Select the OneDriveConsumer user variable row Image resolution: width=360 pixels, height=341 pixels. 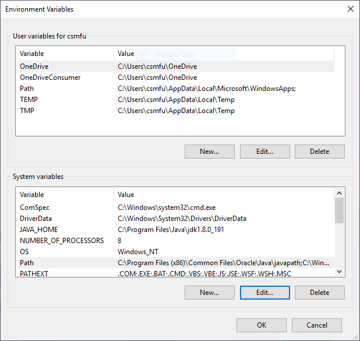coord(50,78)
